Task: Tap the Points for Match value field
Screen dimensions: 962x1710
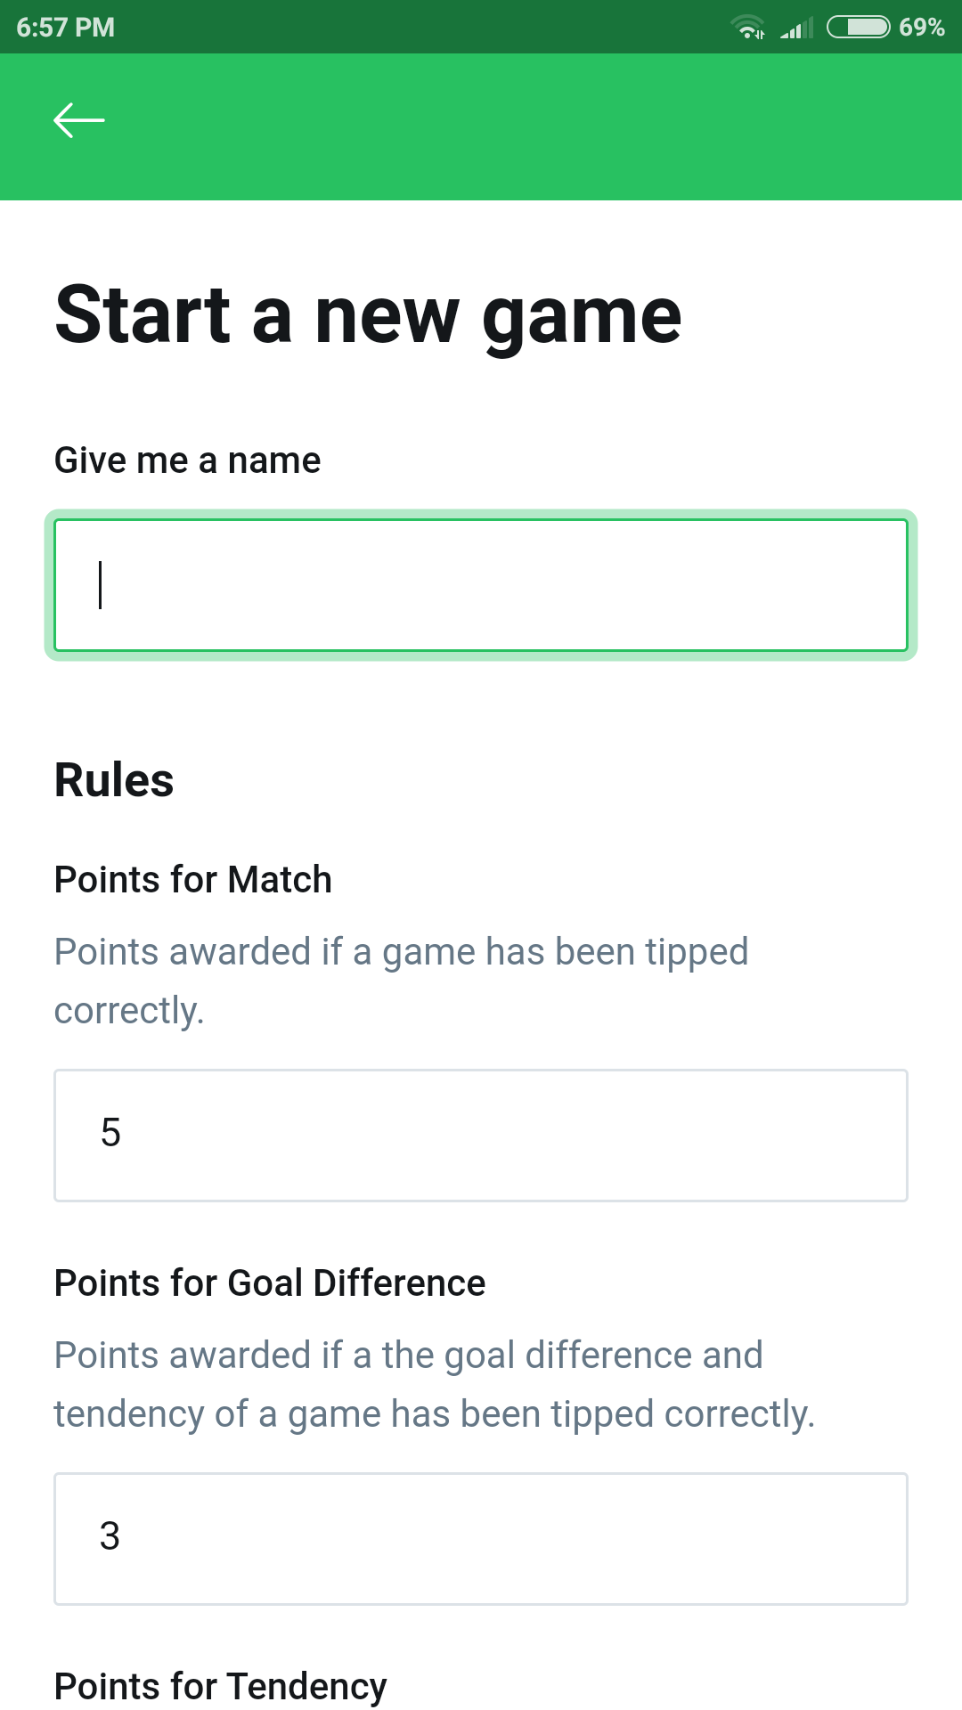Action: coord(481,1134)
